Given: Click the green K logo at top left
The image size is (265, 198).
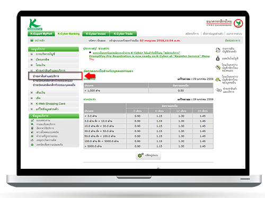Looking at the screenshot, I should [x=35, y=24].
